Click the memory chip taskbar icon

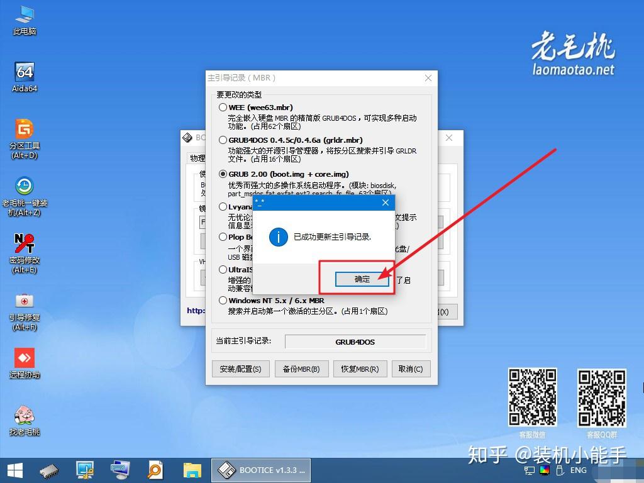49,471
